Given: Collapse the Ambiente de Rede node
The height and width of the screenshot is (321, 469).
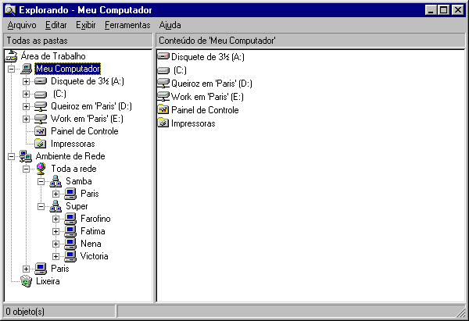Looking at the screenshot, I should click(12, 156).
